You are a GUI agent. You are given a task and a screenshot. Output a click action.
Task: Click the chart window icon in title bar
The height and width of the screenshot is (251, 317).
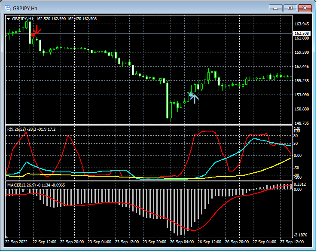[x=7, y=8]
